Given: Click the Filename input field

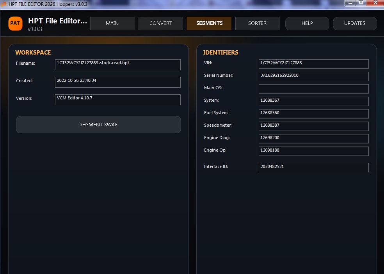Looking at the screenshot, I should click(x=117, y=65).
